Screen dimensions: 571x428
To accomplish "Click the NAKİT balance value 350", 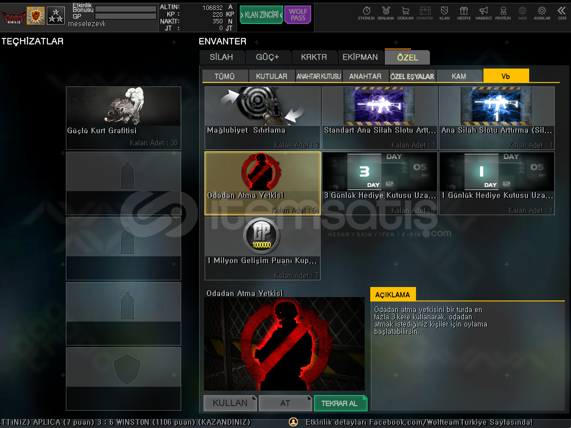I will (x=217, y=22).
